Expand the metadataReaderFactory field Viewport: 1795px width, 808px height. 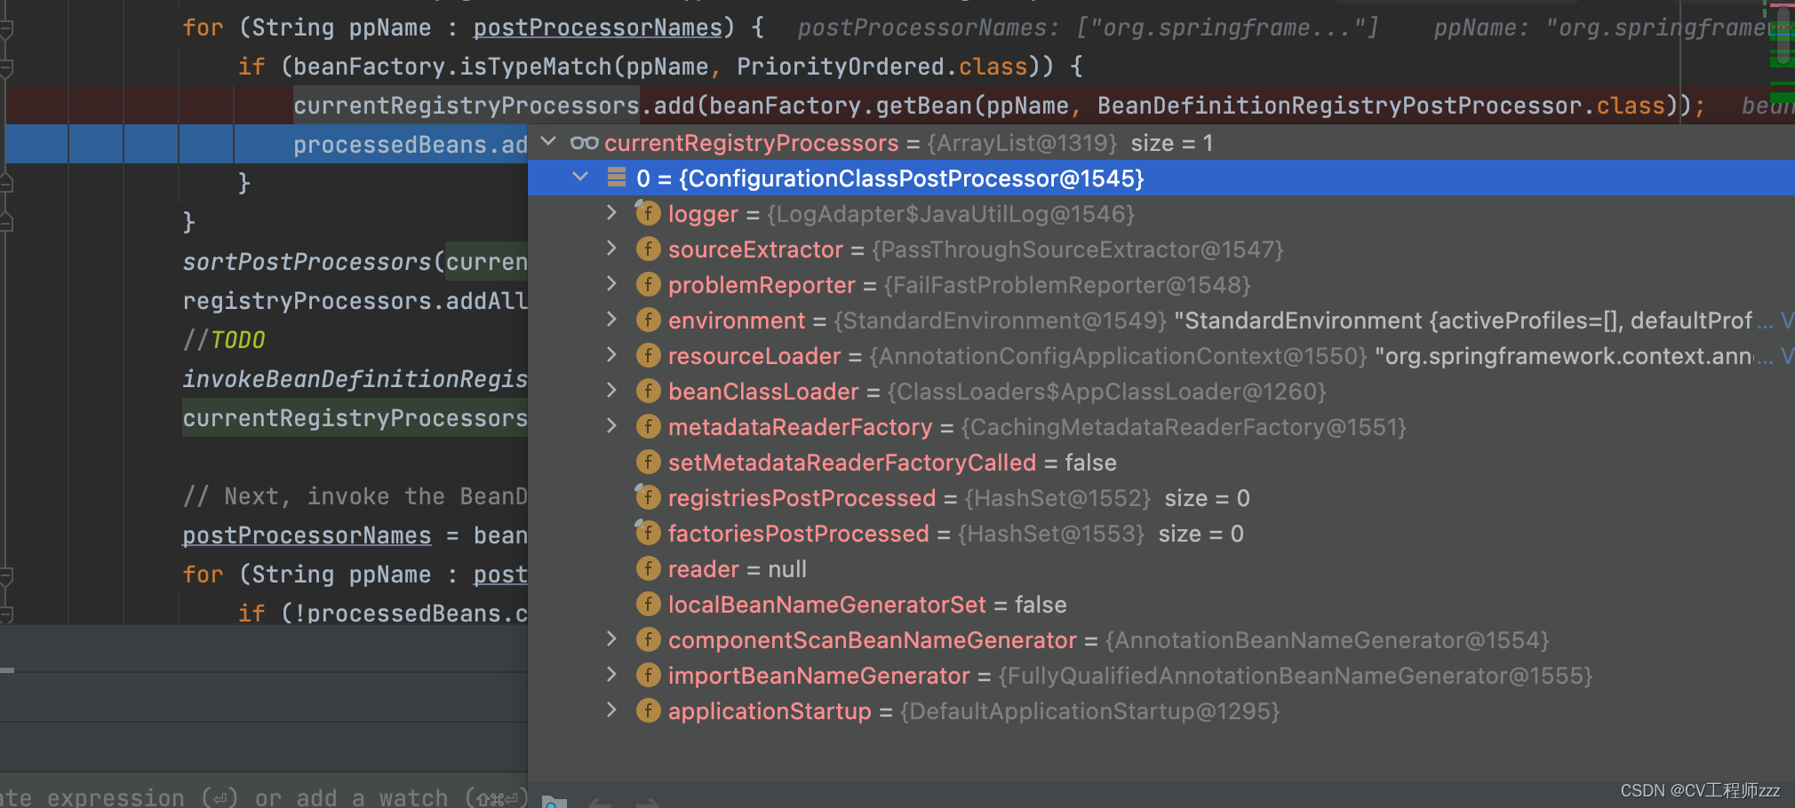tap(611, 425)
